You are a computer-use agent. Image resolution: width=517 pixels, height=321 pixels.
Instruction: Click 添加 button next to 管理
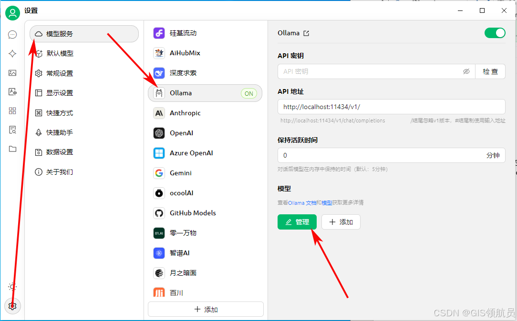(x=341, y=222)
